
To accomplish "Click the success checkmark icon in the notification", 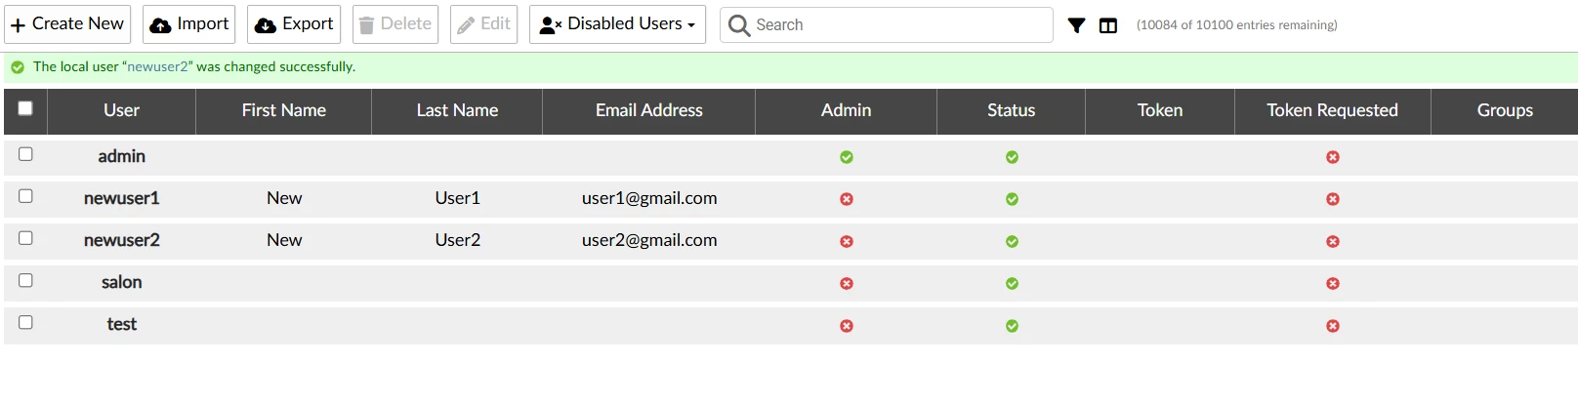I will [18, 67].
